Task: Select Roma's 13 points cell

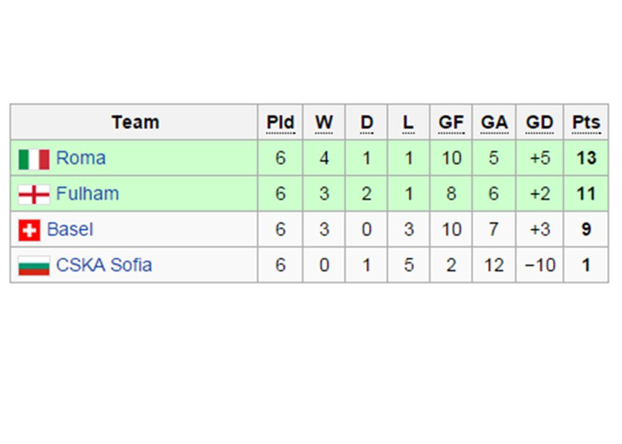Action: [x=586, y=158]
